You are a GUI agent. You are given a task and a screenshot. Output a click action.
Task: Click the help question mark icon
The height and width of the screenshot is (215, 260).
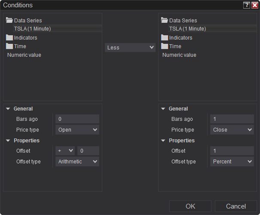click(246, 5)
